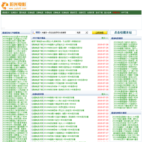142x142 pixels.
Task: Open the 《印度暴徒》 movie link
Action: coord(62,73)
